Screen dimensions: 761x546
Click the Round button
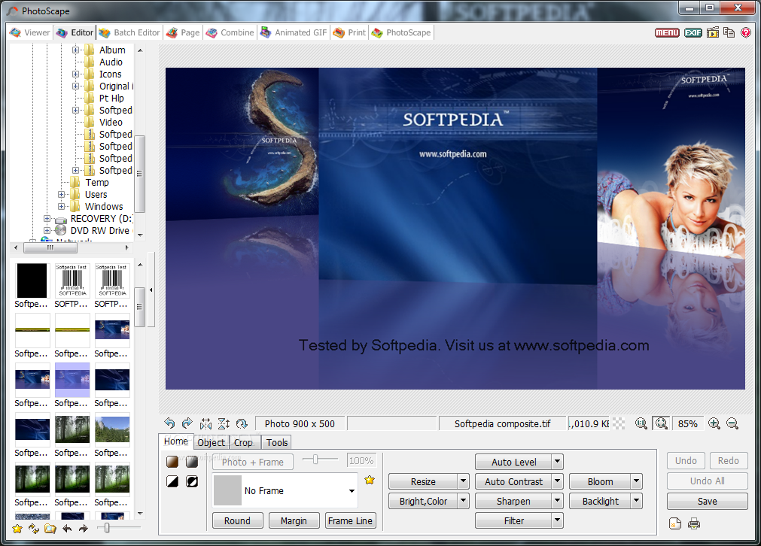click(x=237, y=520)
